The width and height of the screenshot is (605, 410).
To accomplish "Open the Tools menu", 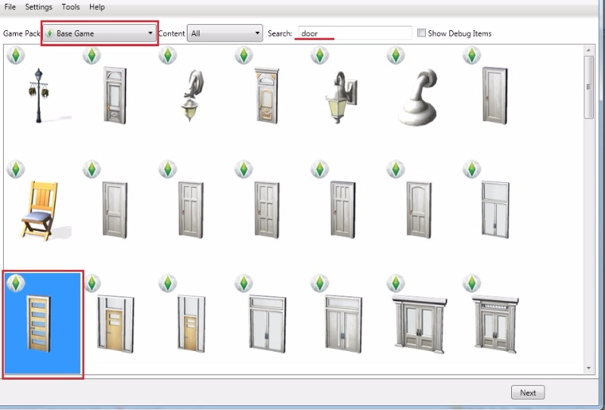I will [70, 7].
